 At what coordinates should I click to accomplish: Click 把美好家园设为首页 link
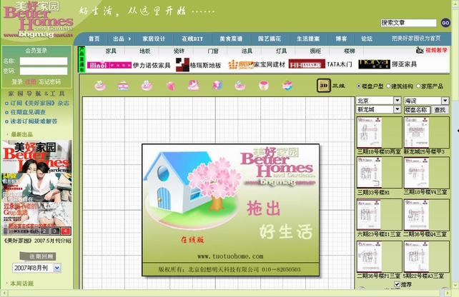[x=416, y=39]
